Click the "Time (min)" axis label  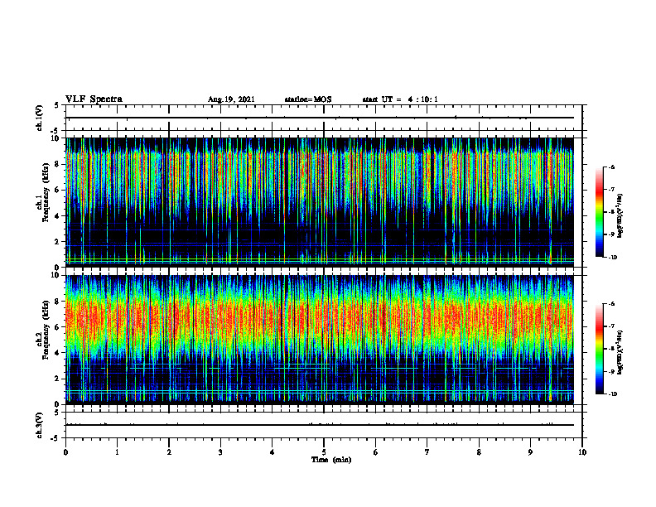[331, 460]
